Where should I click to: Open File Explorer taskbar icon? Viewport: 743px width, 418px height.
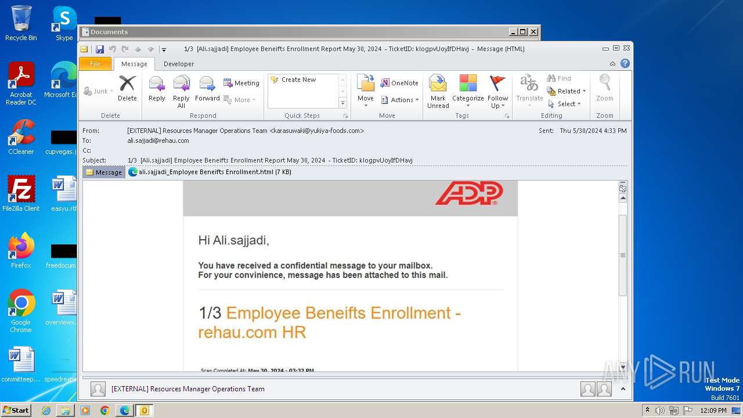pyautogui.click(x=66, y=410)
